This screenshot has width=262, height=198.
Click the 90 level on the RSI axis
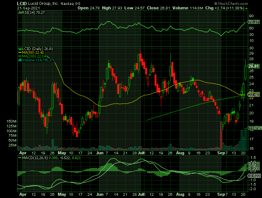(x=251, y=16)
